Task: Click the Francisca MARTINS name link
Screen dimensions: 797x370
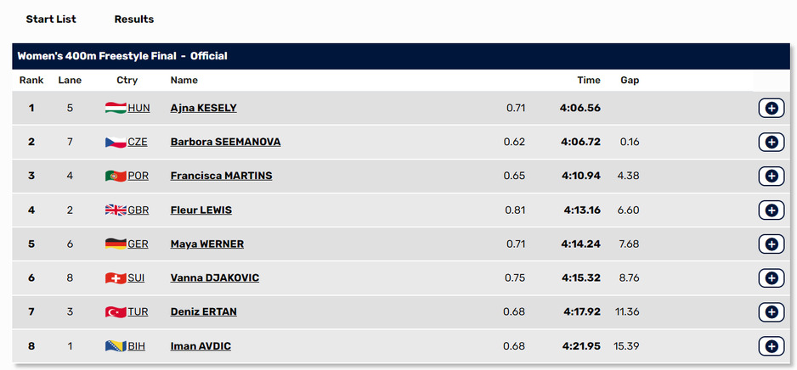Action: pyautogui.click(x=221, y=176)
